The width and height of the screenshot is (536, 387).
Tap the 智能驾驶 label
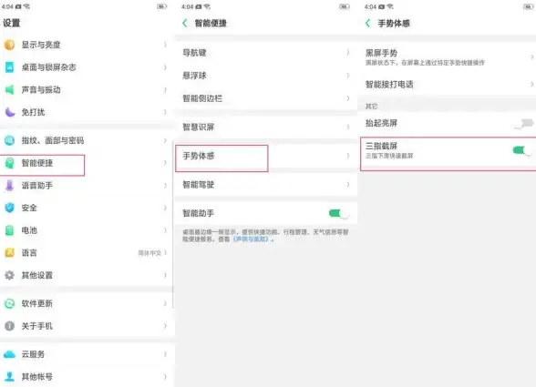coord(199,185)
